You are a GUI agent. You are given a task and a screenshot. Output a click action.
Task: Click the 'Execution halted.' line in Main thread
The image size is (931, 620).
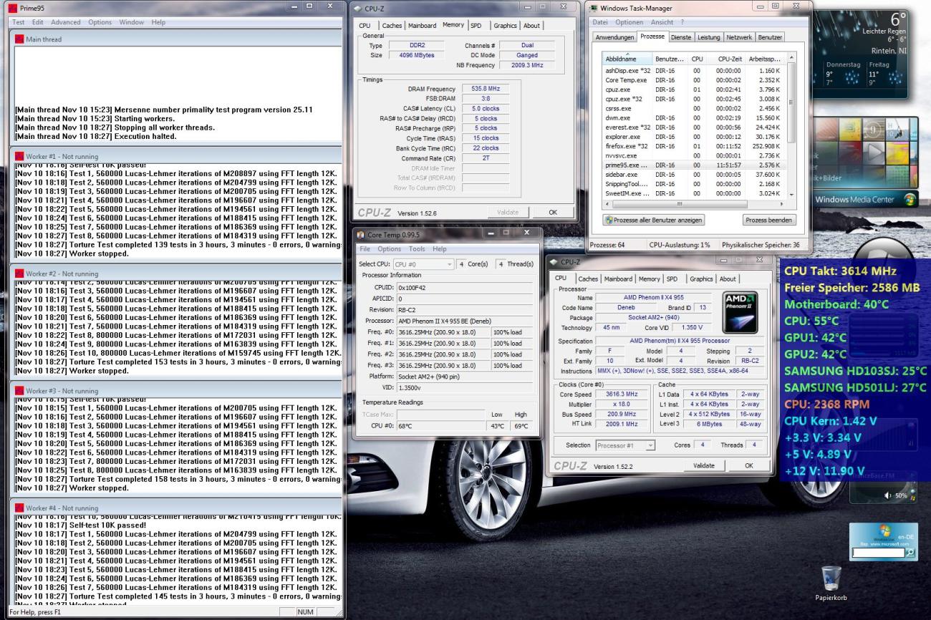click(x=95, y=136)
